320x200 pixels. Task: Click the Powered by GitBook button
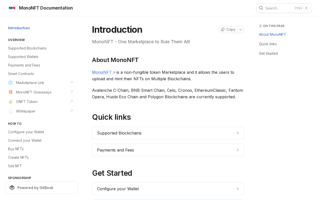(41, 188)
